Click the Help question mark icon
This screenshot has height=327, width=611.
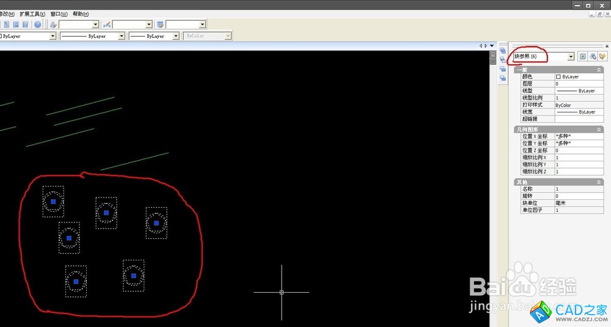point(37,24)
